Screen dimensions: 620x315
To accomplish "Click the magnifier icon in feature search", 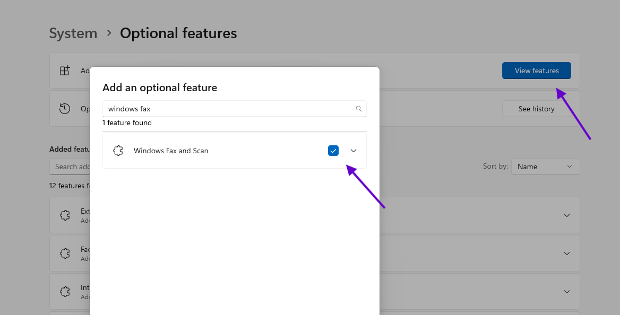I will [x=359, y=109].
